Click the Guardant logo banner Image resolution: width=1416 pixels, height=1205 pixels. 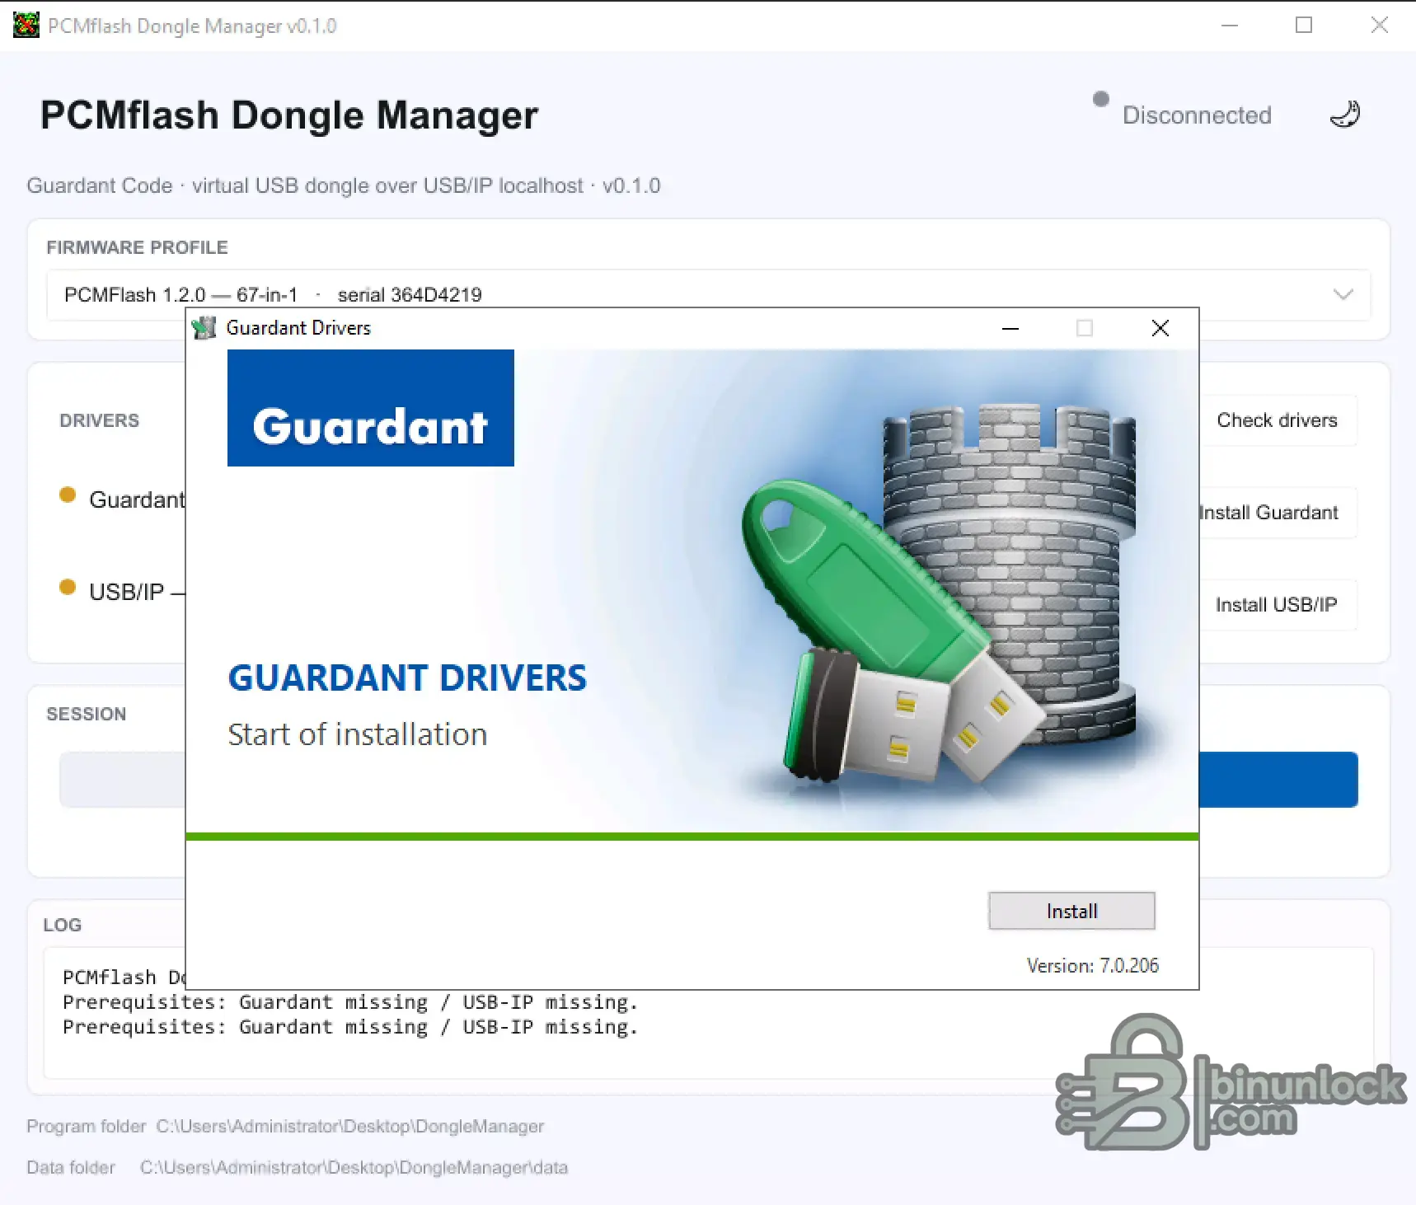pyautogui.click(x=371, y=408)
